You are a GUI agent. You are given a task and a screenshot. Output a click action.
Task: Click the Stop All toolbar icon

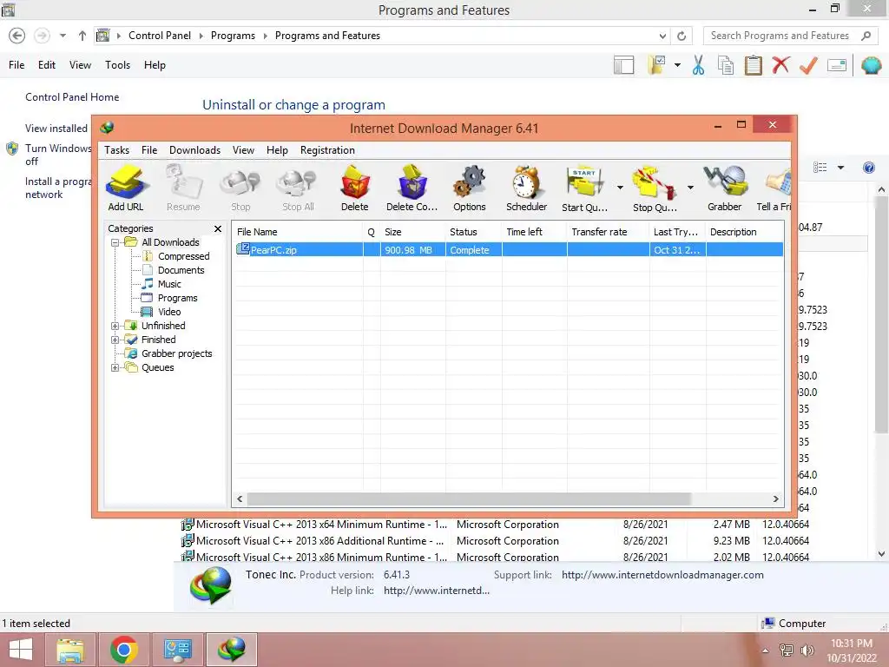pos(298,188)
